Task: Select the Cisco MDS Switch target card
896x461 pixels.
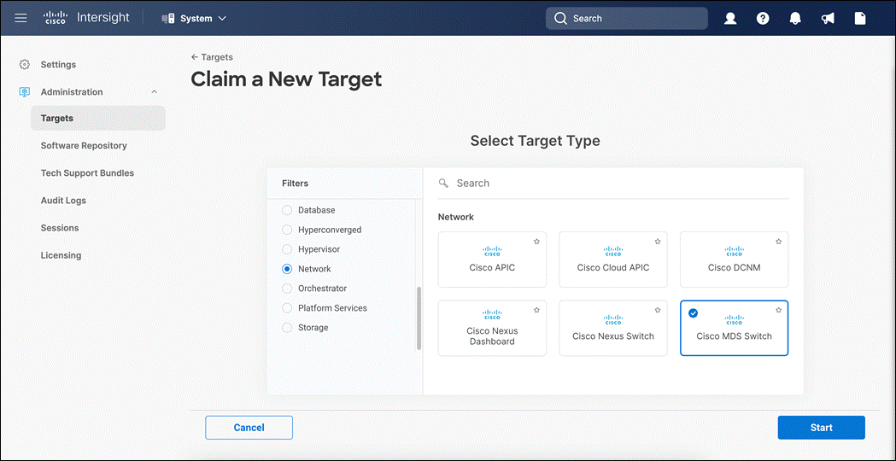Action: [735, 328]
